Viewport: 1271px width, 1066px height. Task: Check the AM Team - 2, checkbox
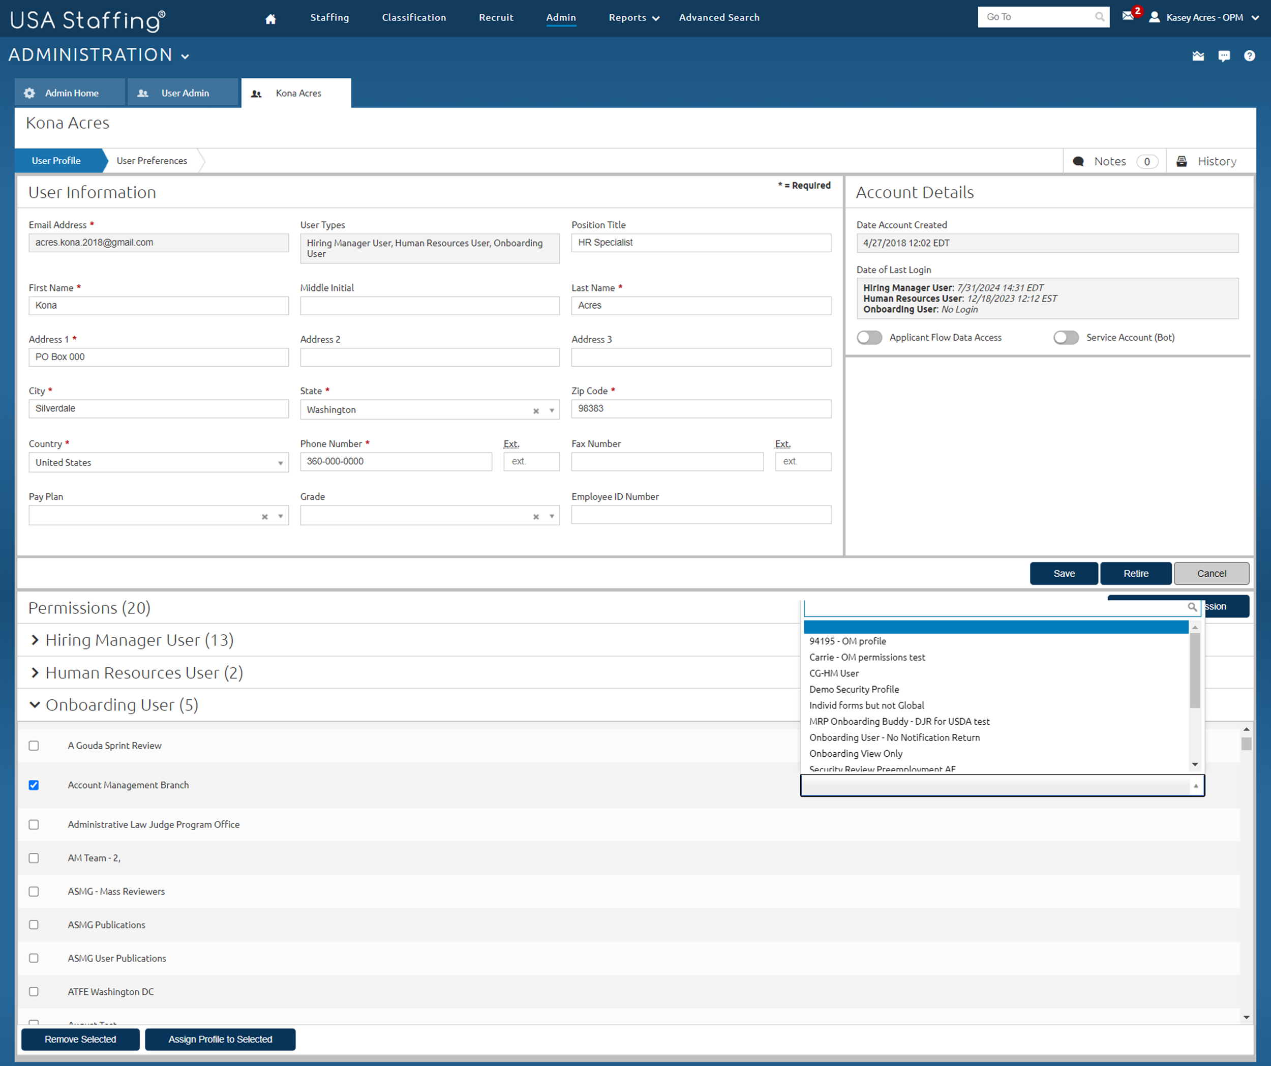[34, 858]
